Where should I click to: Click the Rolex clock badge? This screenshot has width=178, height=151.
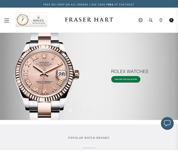[23, 20]
